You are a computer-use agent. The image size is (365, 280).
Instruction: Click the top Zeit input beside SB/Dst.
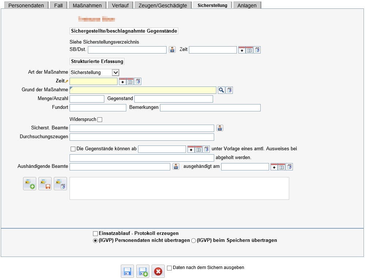tap(213, 50)
